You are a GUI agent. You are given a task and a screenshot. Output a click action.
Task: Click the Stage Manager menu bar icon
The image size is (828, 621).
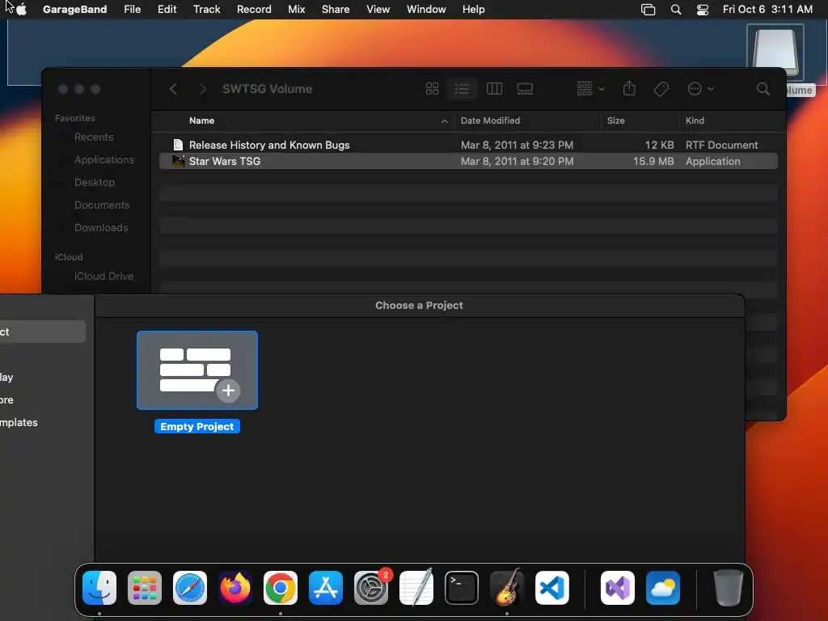pos(648,10)
